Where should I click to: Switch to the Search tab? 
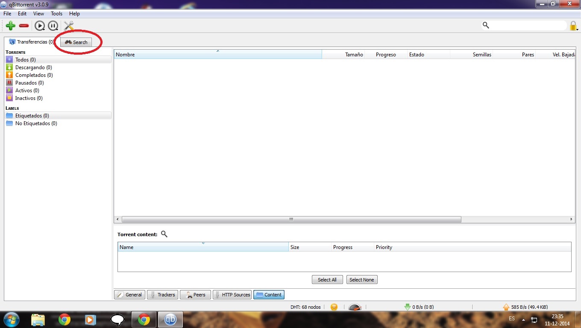click(76, 42)
